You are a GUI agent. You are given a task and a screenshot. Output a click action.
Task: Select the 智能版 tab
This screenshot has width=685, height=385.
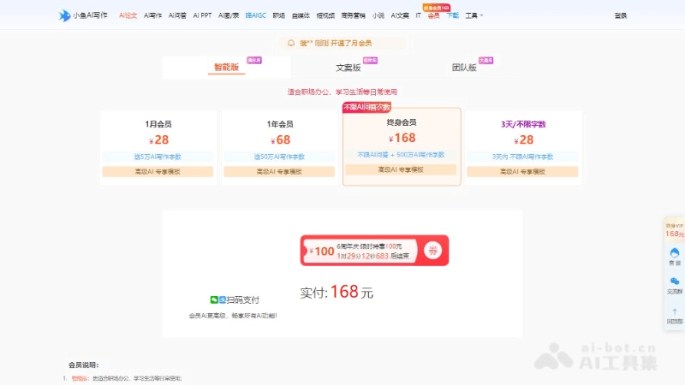pyautogui.click(x=226, y=68)
